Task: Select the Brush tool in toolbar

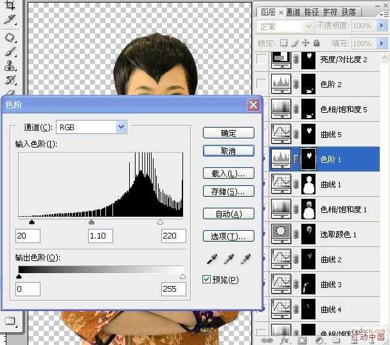Action: (10, 52)
